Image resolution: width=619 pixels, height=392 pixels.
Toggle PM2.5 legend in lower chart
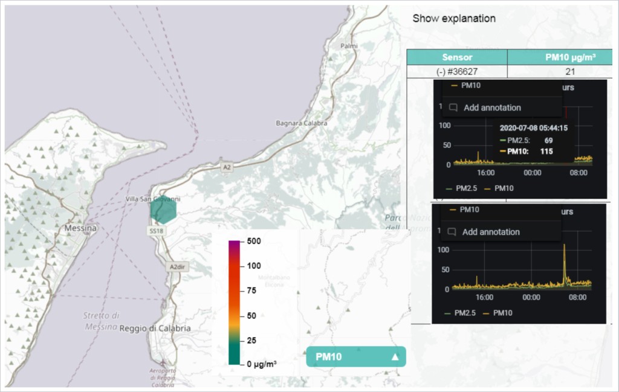click(x=459, y=313)
